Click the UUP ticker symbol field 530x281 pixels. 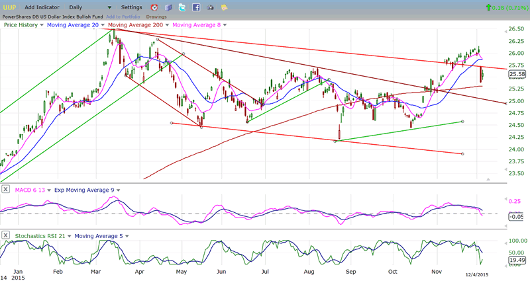9,7
